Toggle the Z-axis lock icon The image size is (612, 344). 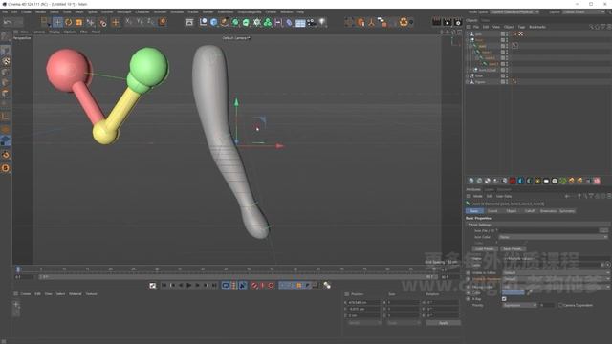(151, 22)
